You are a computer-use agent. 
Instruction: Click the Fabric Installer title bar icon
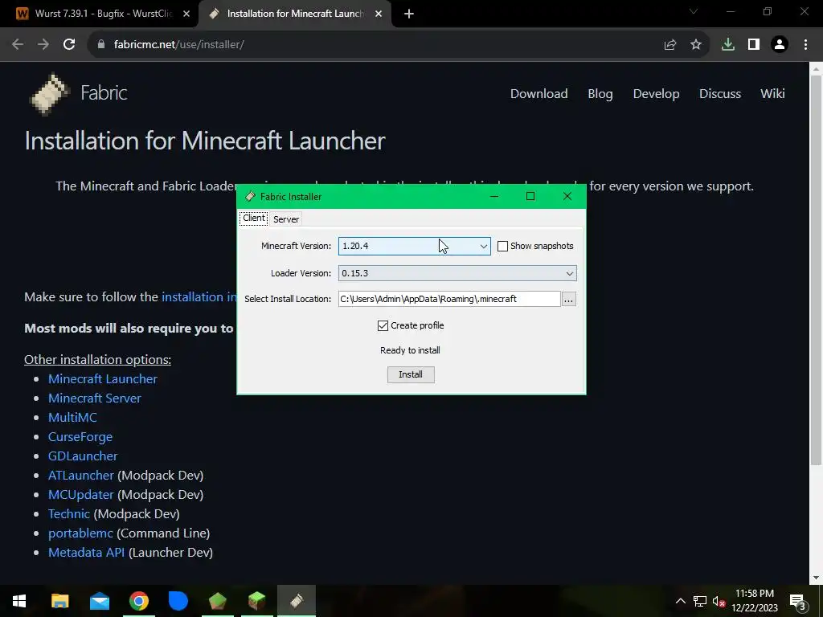coord(251,197)
